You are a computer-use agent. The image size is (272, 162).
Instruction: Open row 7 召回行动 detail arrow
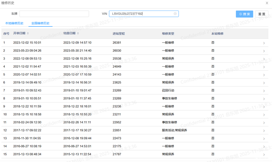264,91
